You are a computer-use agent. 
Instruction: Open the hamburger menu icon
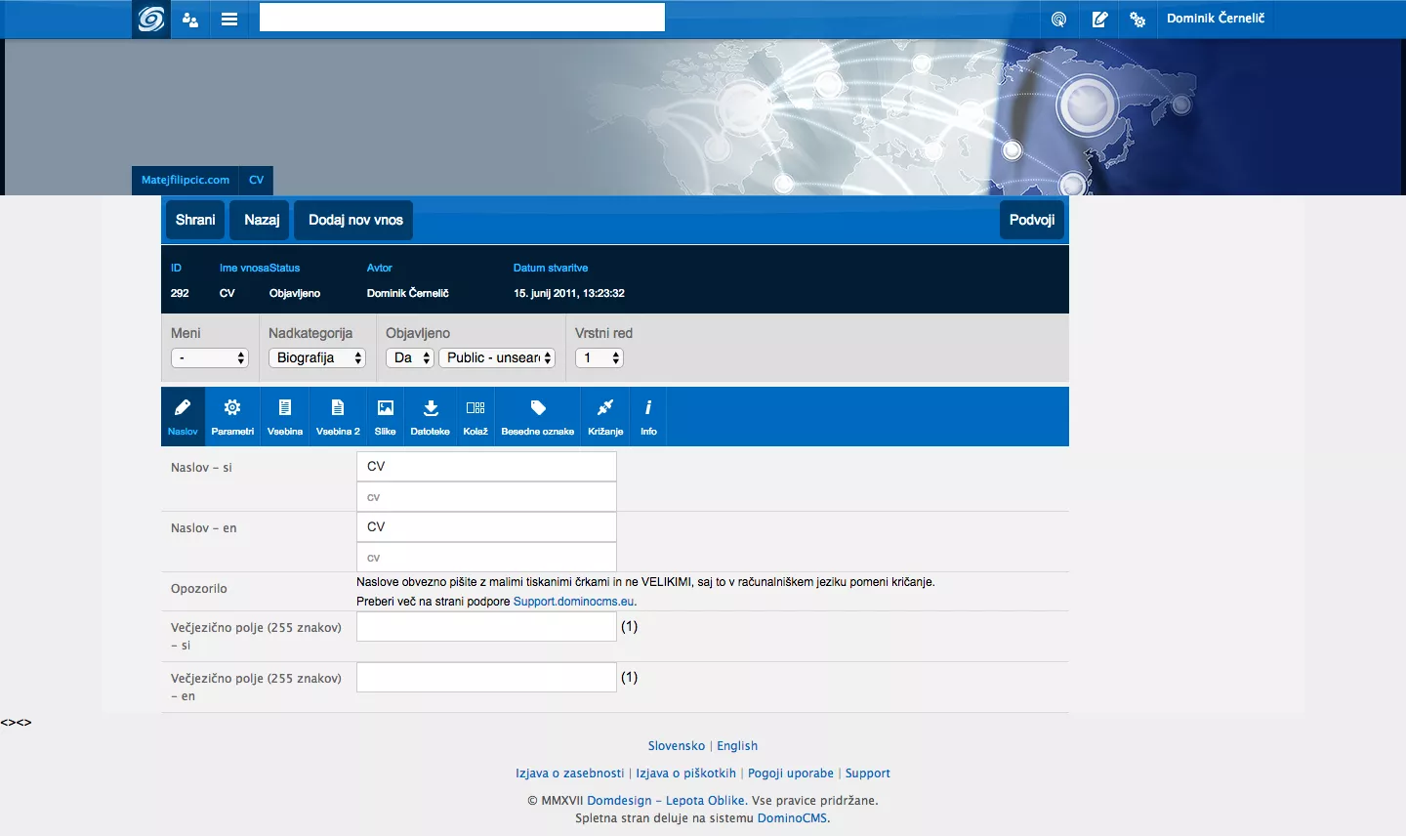[229, 19]
